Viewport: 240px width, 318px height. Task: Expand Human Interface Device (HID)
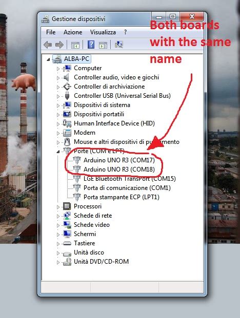58,124
